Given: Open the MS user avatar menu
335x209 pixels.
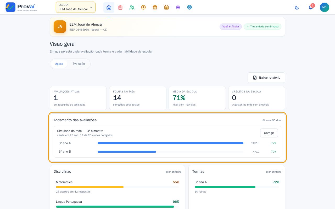Looking at the screenshot, I should pos(325,7).
